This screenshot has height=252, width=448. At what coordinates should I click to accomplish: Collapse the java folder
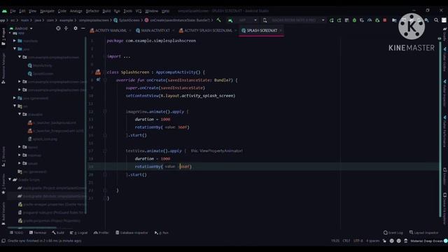pyautogui.click(x=14, y=49)
